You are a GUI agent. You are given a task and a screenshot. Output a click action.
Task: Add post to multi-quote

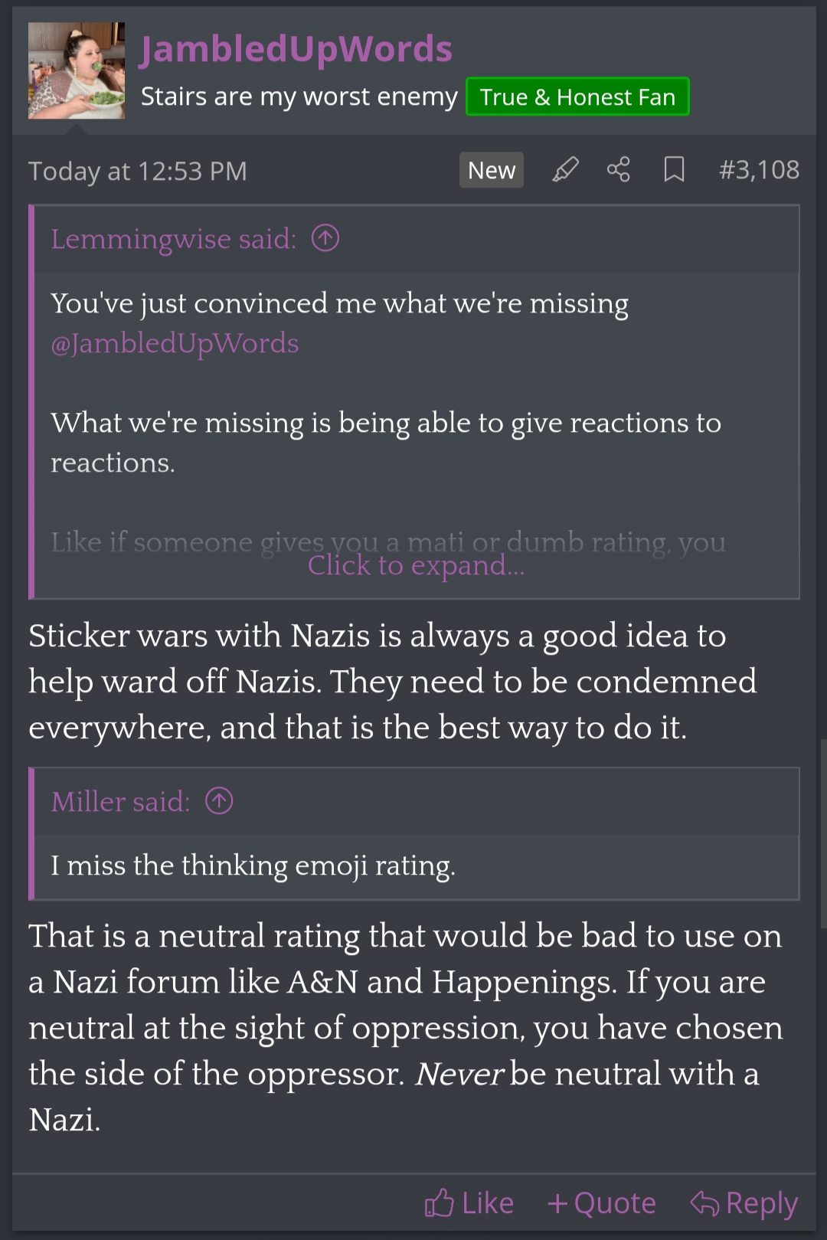pyautogui.click(x=602, y=1203)
